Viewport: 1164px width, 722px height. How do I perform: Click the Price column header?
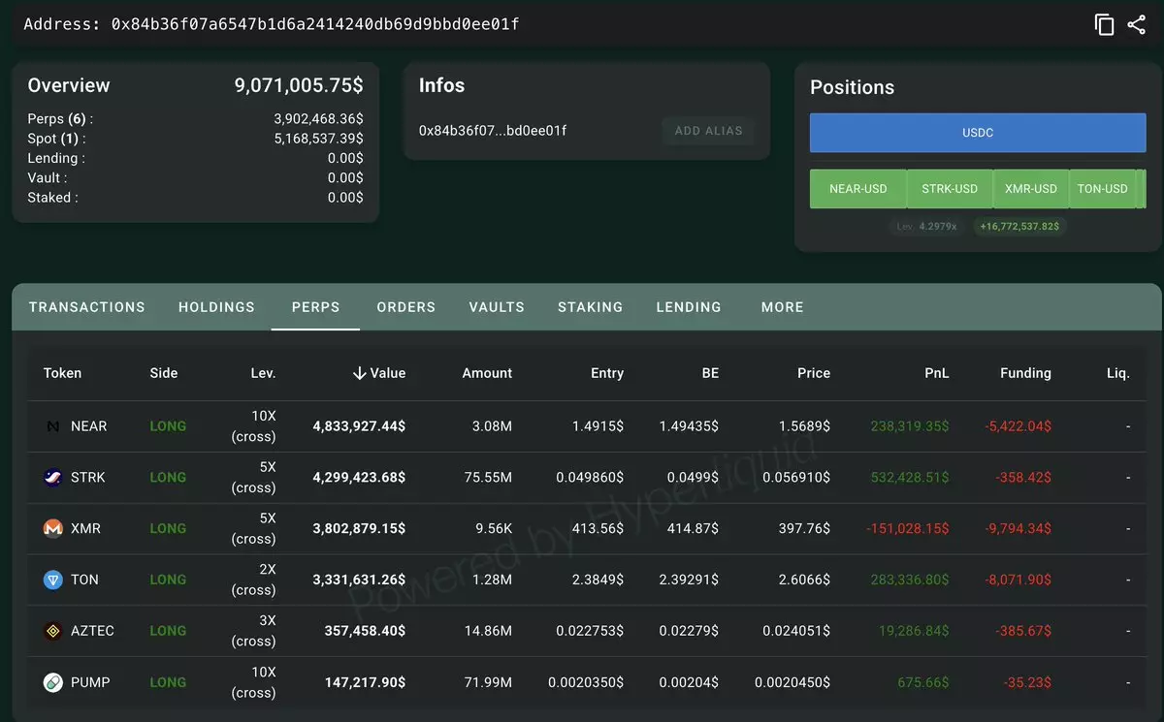click(x=814, y=373)
